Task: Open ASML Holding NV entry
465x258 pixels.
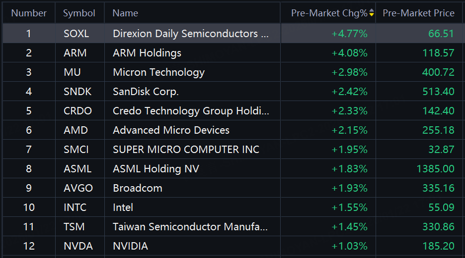Action: coord(156,169)
